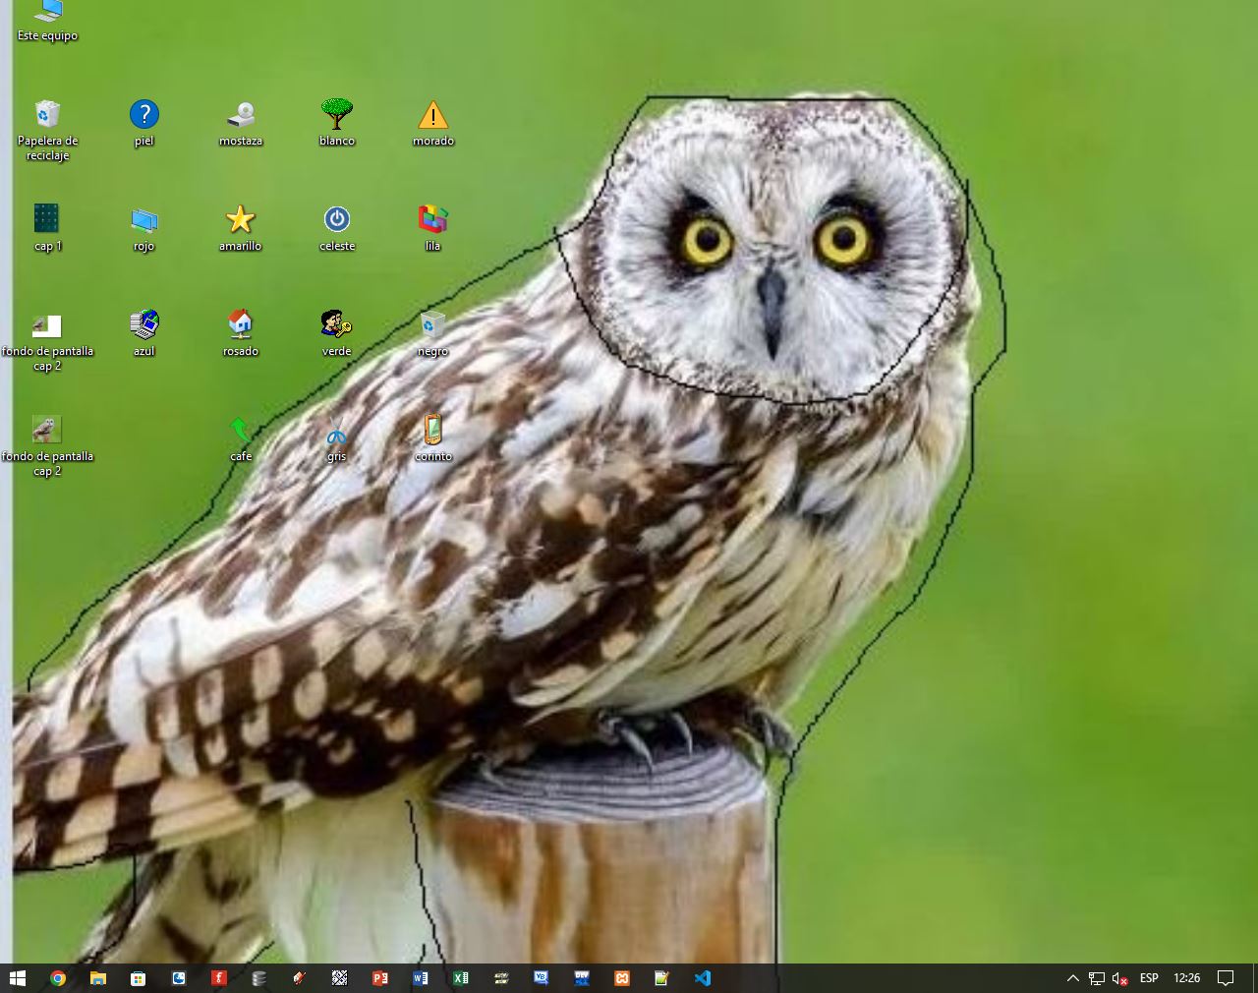Open Papelera de reciclaje
1258x993 pixels.
pos(47,116)
